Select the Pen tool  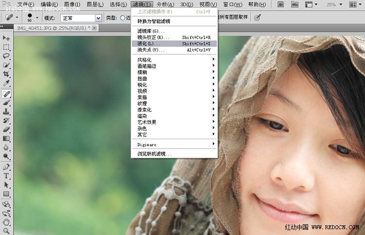[x=6, y=167]
